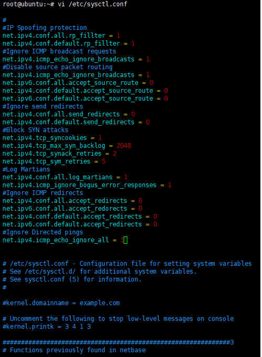Click the net.ipv4.tcp_syncookies line
Image resolution: width=262 pixels, height=357 pixels.
click(x=52, y=138)
